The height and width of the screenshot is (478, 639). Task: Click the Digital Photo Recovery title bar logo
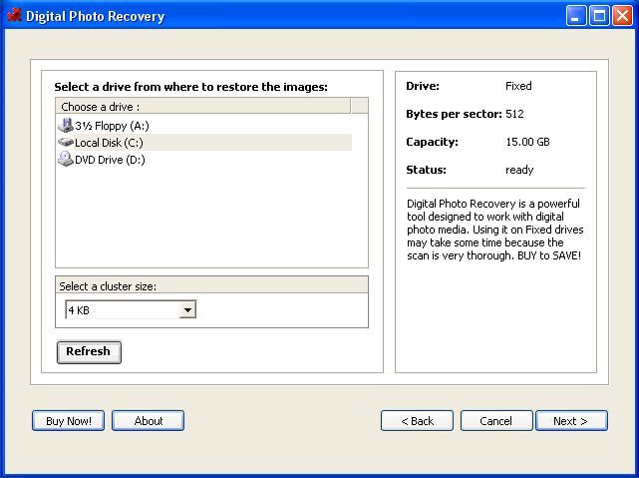coord(14,16)
